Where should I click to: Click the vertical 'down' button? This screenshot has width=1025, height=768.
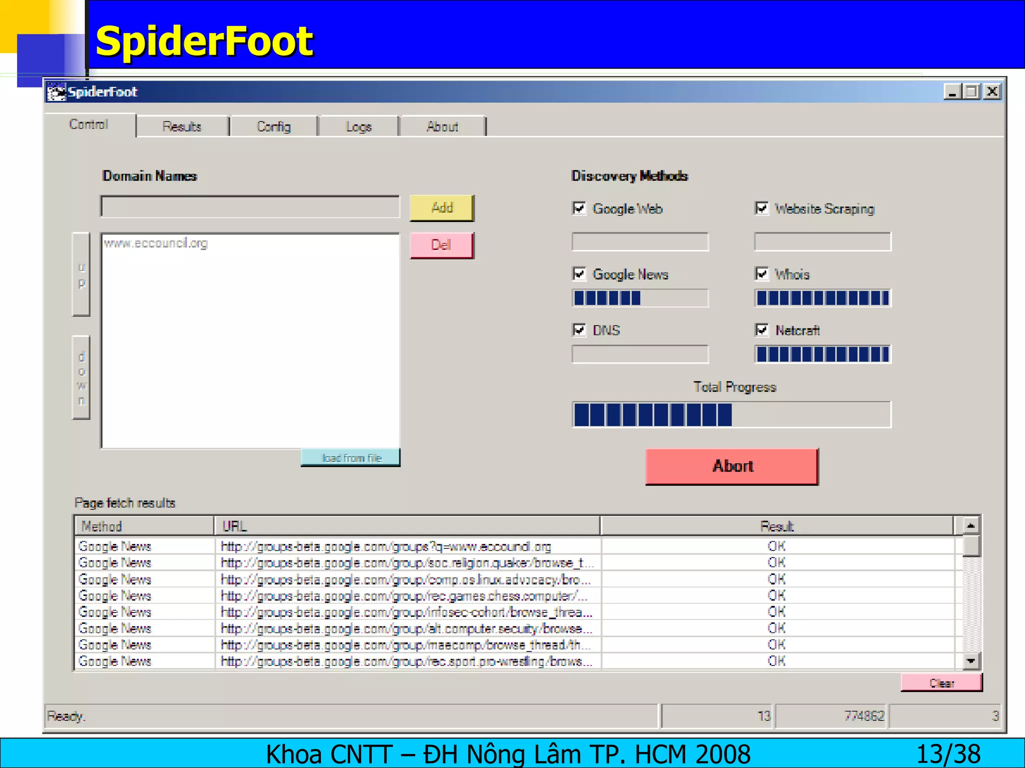(81, 377)
